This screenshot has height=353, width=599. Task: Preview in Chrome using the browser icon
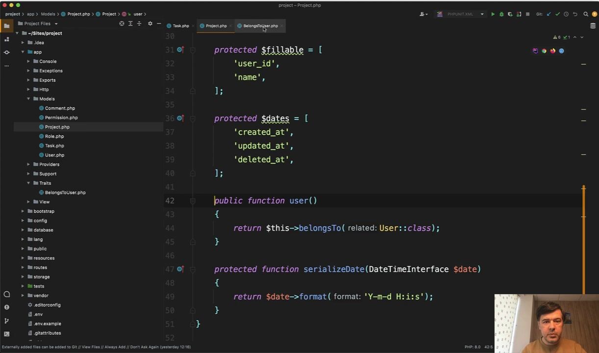[544, 51]
